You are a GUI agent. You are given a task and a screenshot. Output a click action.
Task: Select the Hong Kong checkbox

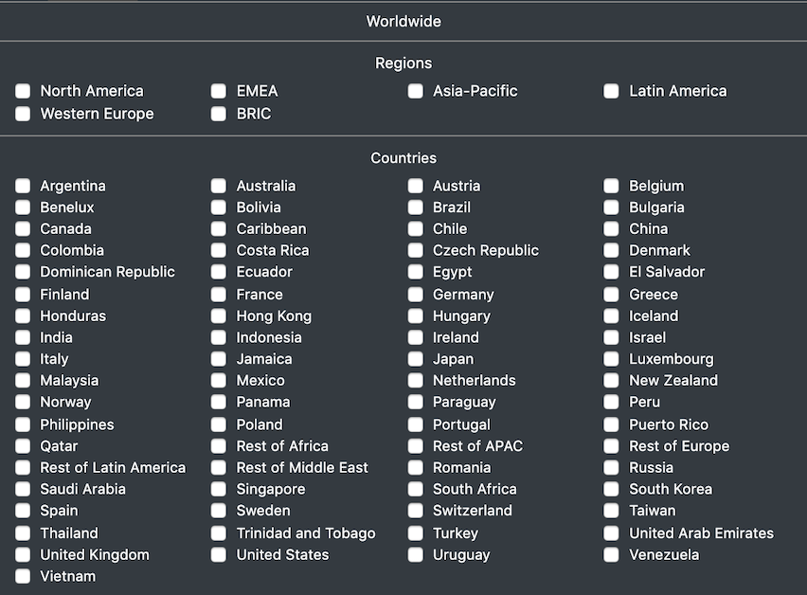pyautogui.click(x=219, y=316)
